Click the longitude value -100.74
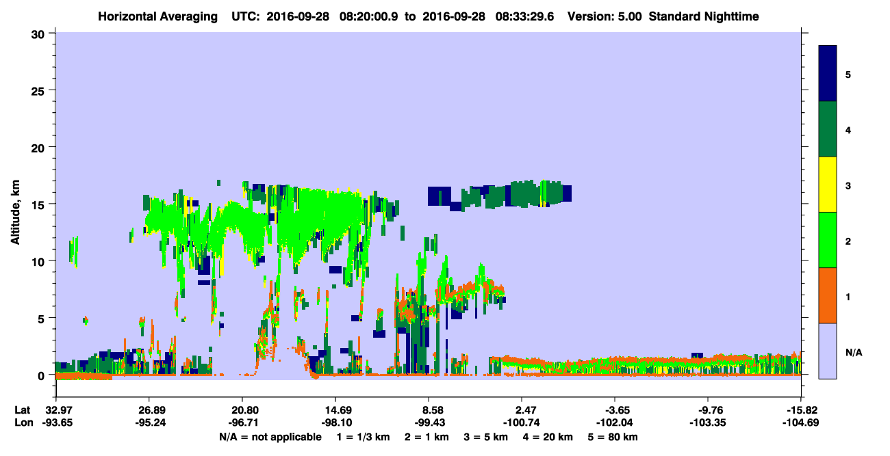 click(522, 423)
